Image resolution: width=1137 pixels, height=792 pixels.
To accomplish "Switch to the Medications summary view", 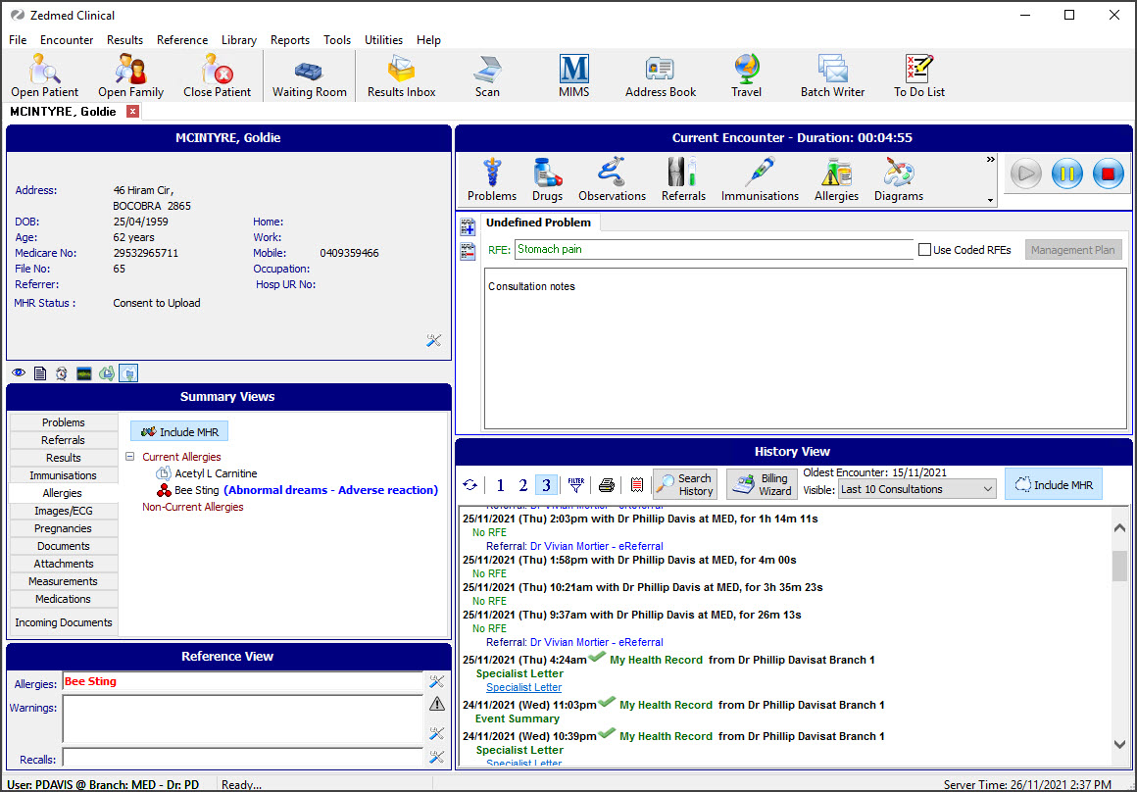I will coord(63,599).
